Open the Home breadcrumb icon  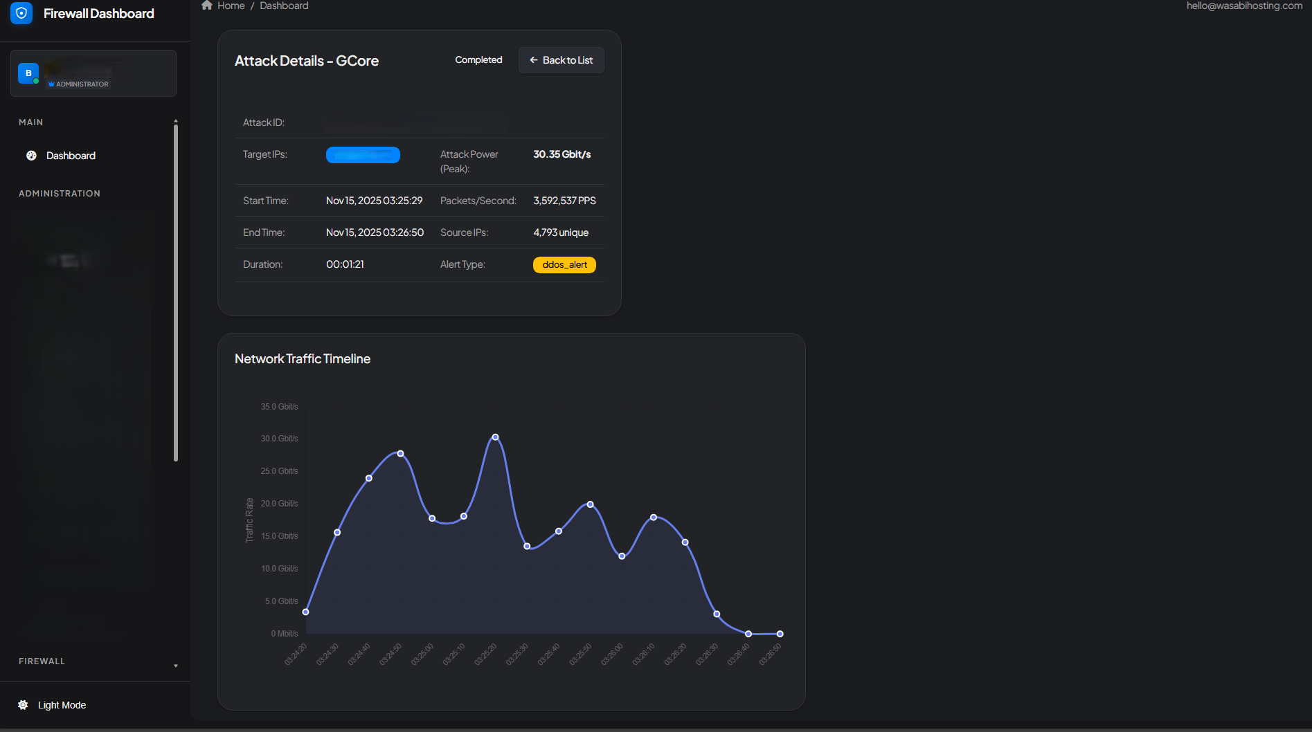click(x=206, y=6)
